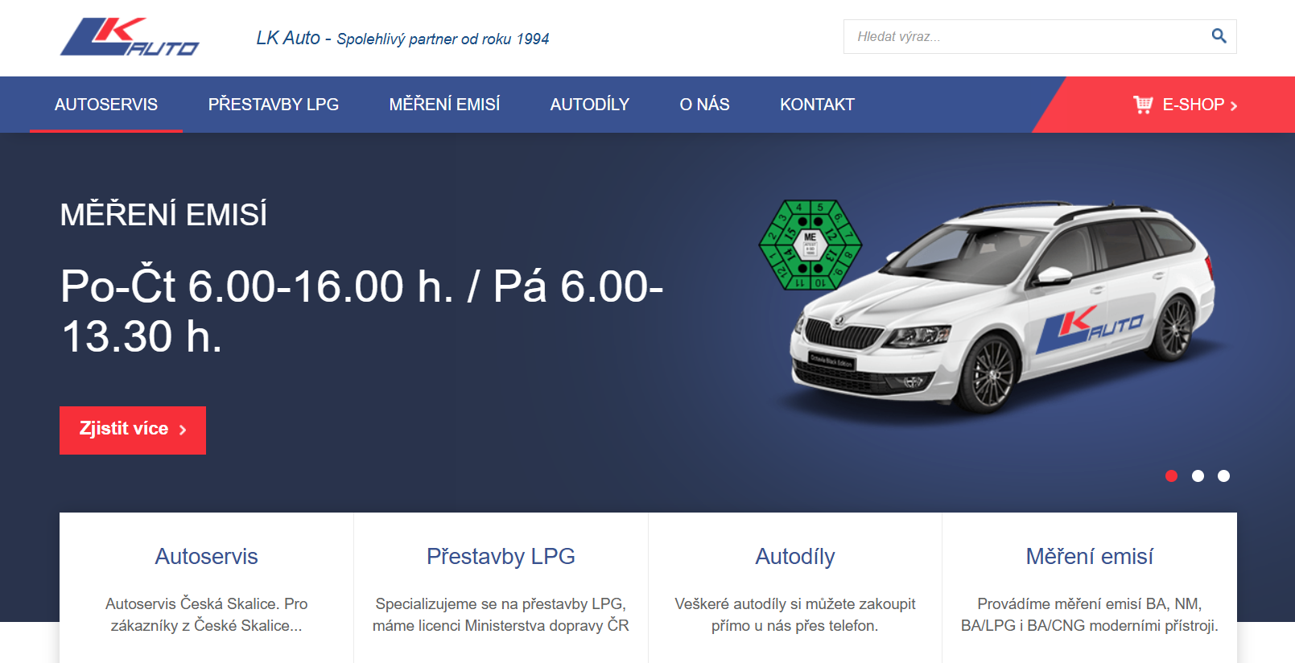Select the first (red) slider dot
This screenshot has height=663, width=1295.
pos(1171,476)
